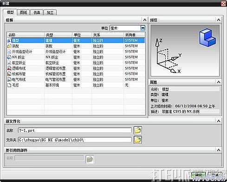Browse for destination folder with folder icon
227x182 pixels.
137,140
